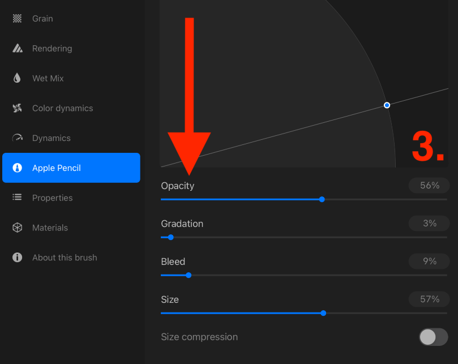Click the Dynamics speedometer icon

(18, 138)
